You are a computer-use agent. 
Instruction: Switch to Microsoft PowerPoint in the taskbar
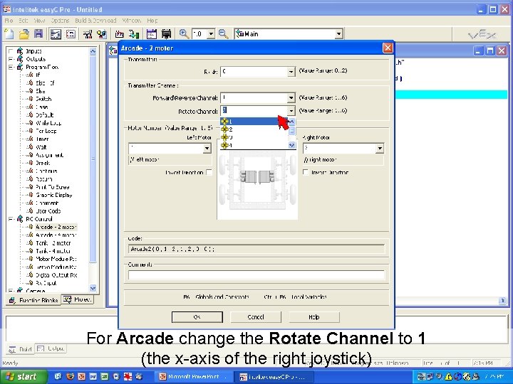(x=195, y=376)
